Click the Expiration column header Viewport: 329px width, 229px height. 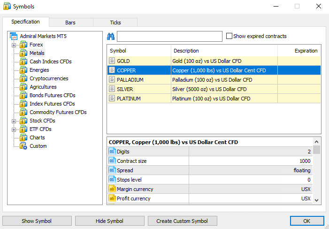pyautogui.click(x=299, y=51)
